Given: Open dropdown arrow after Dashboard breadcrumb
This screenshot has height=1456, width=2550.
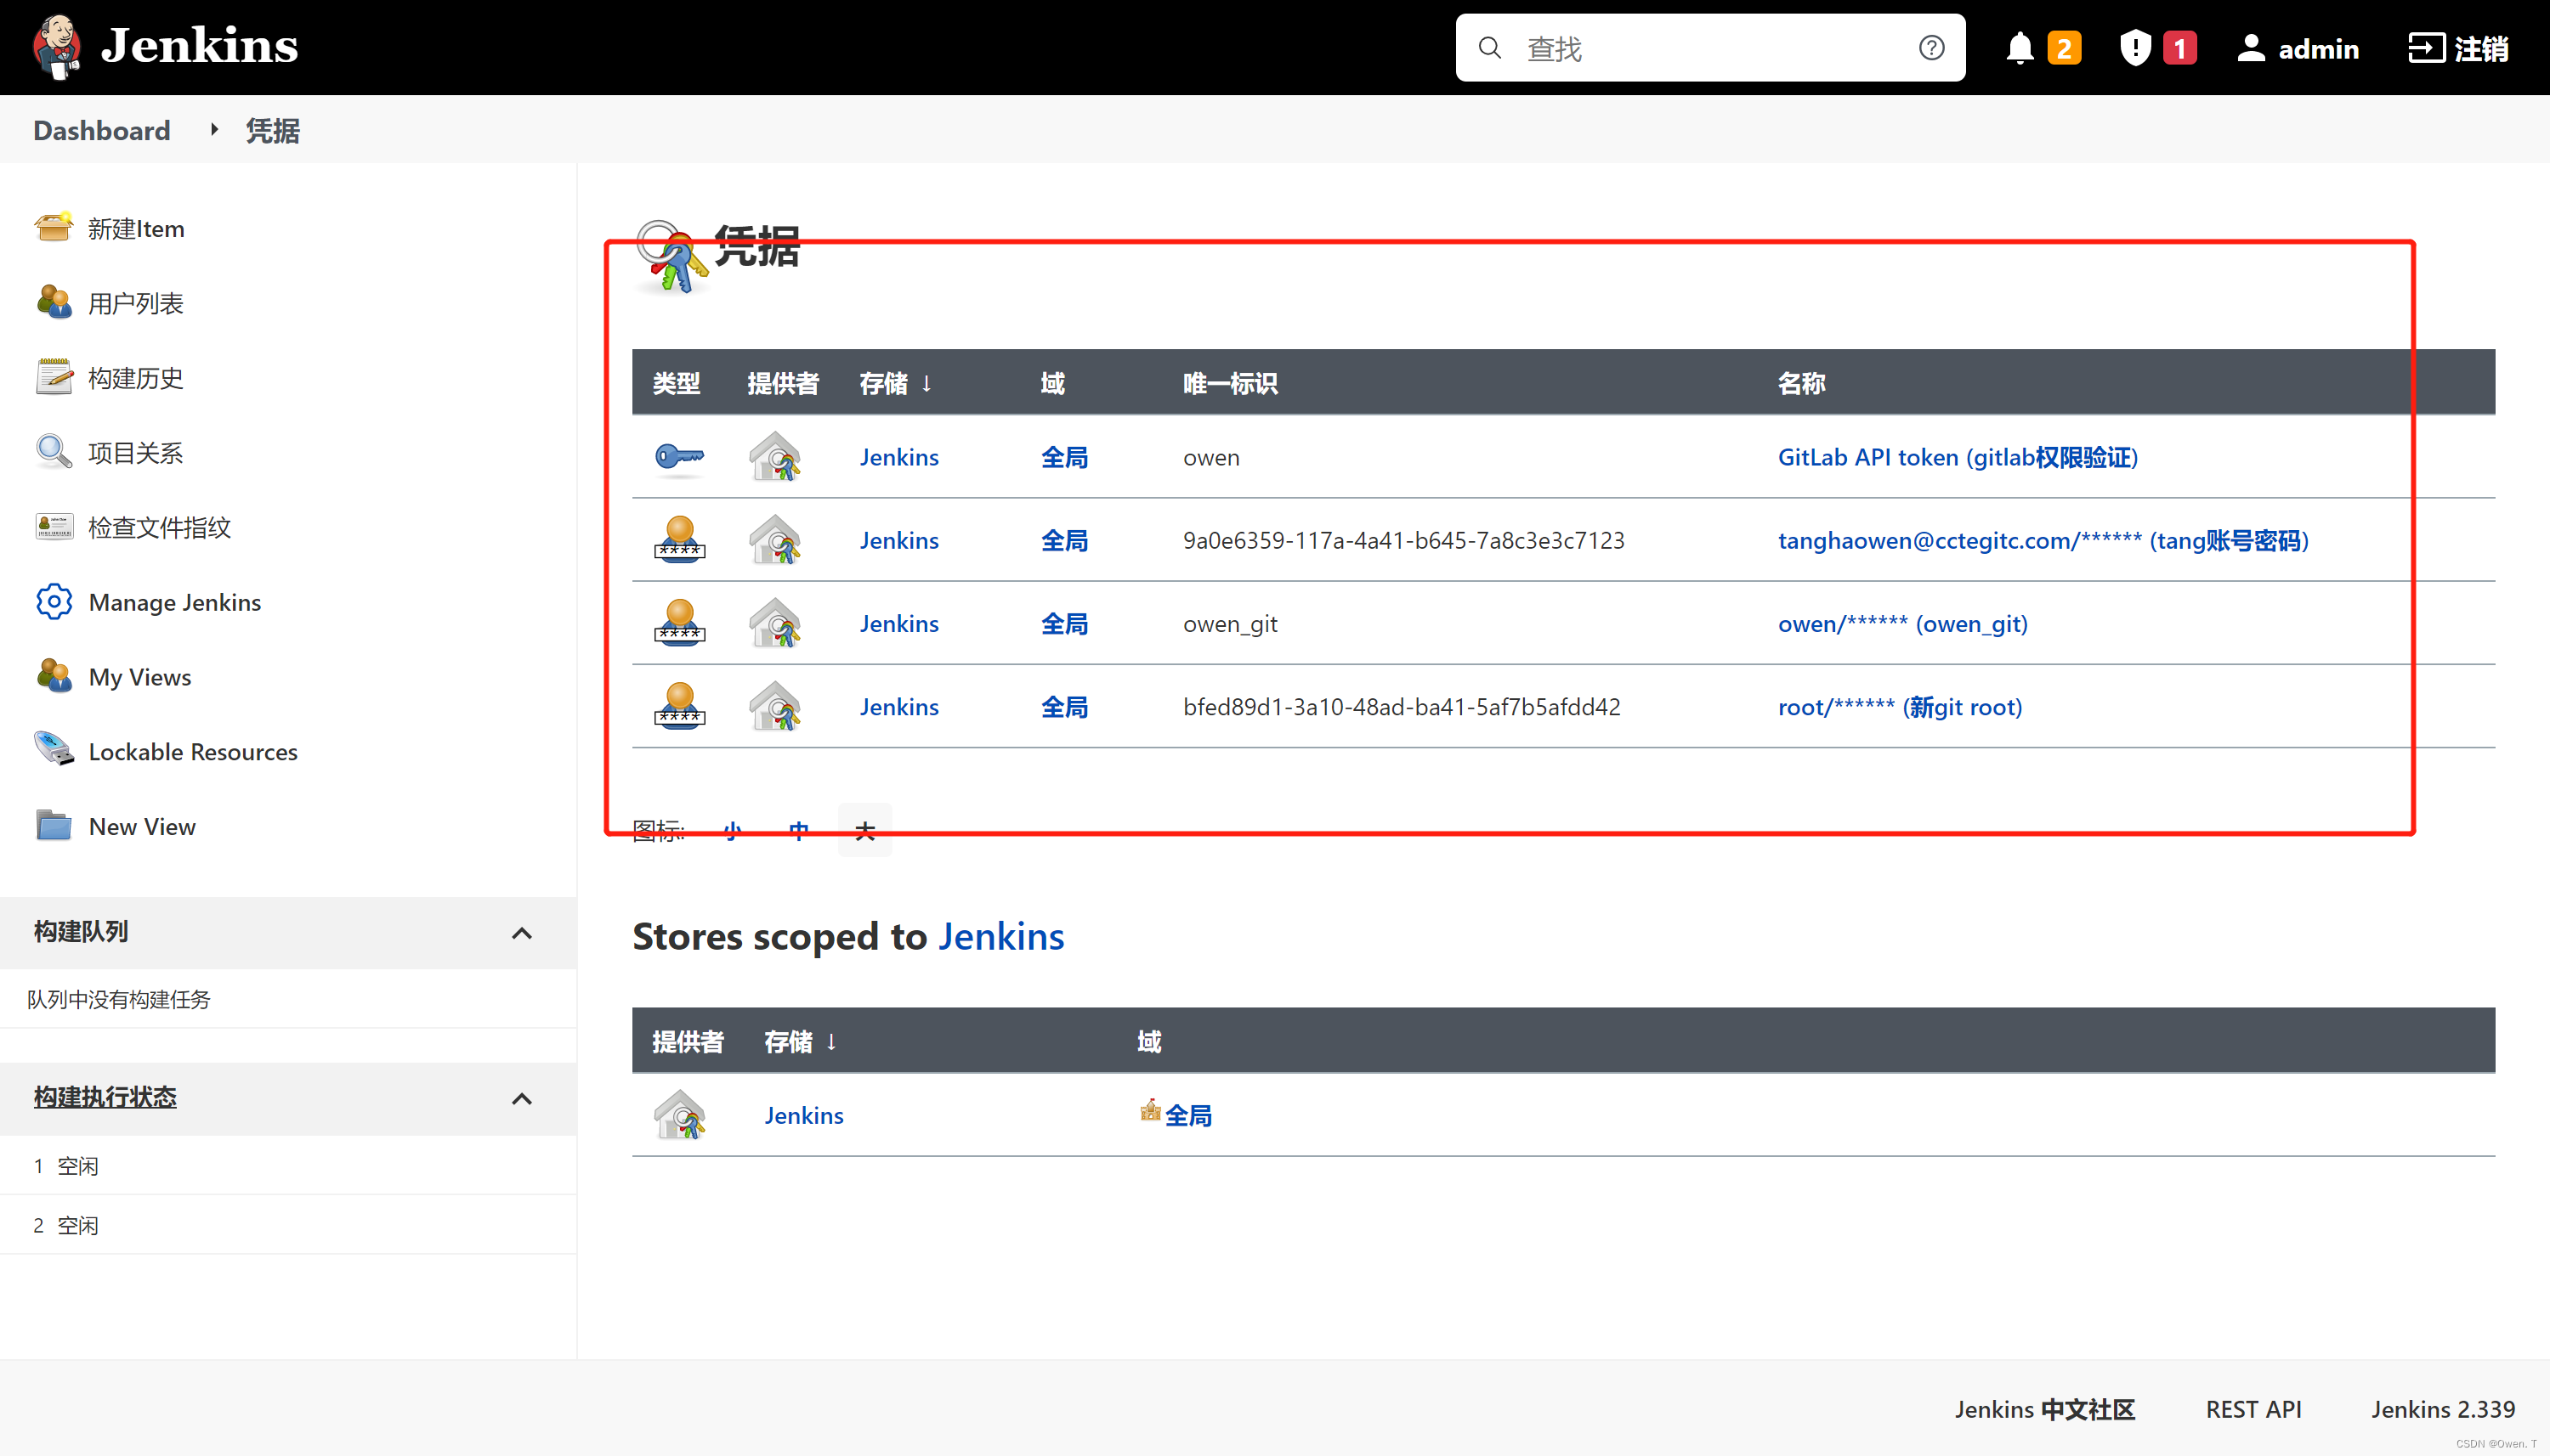Looking at the screenshot, I should [214, 130].
